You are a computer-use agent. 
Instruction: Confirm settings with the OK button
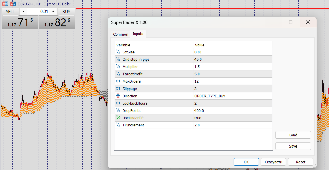click(x=246, y=162)
